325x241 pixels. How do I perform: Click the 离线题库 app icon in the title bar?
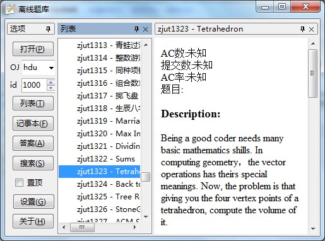pyautogui.click(x=10, y=9)
